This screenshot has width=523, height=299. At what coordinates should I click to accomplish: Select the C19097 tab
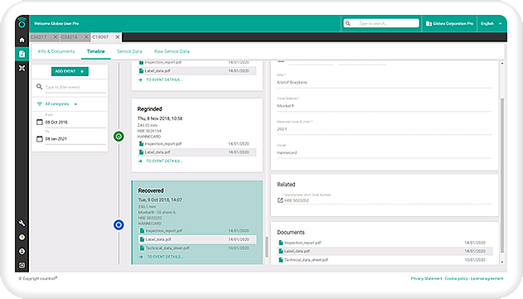(100, 37)
